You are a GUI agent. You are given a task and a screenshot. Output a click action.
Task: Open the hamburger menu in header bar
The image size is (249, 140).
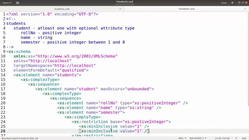pos(232,3)
